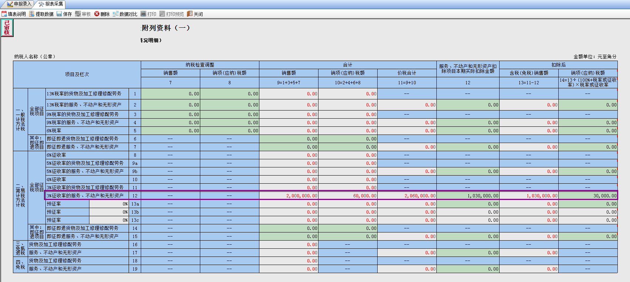Open 数据对比 data comparison

pyautogui.click(x=125, y=14)
